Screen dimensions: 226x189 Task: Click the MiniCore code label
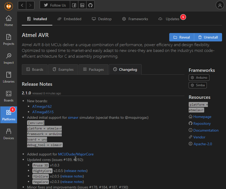coord(40,176)
